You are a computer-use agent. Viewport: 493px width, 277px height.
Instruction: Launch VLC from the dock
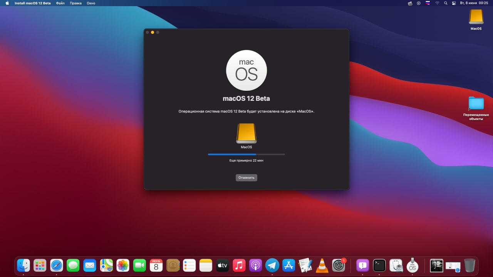pos(322,265)
